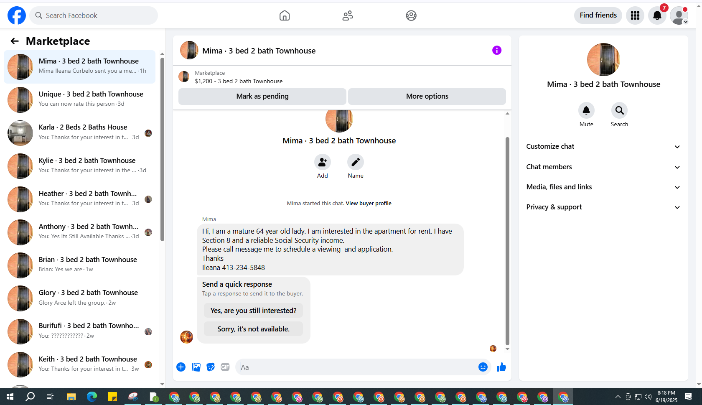This screenshot has height=405, width=702.
Task: Open the Facebook home logo
Action: coord(17,15)
